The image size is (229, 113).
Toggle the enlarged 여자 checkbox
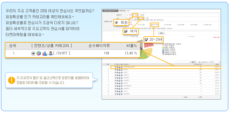126,32
